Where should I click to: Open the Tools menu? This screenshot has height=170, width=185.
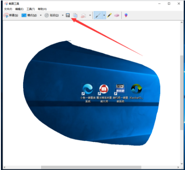pyautogui.click(x=30, y=9)
